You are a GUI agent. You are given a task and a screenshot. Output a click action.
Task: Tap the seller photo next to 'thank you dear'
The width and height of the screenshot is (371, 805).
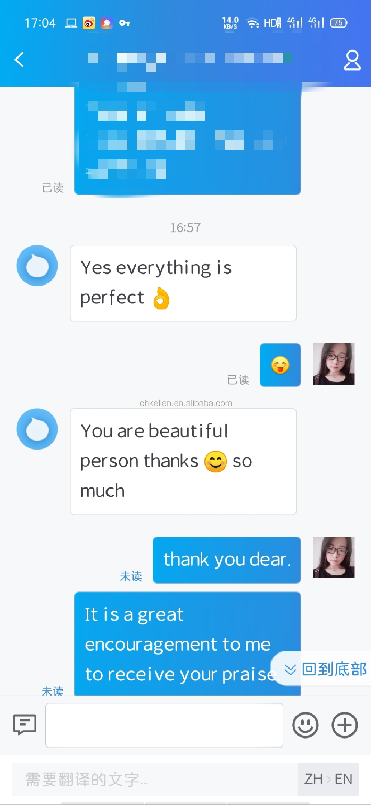tap(334, 557)
